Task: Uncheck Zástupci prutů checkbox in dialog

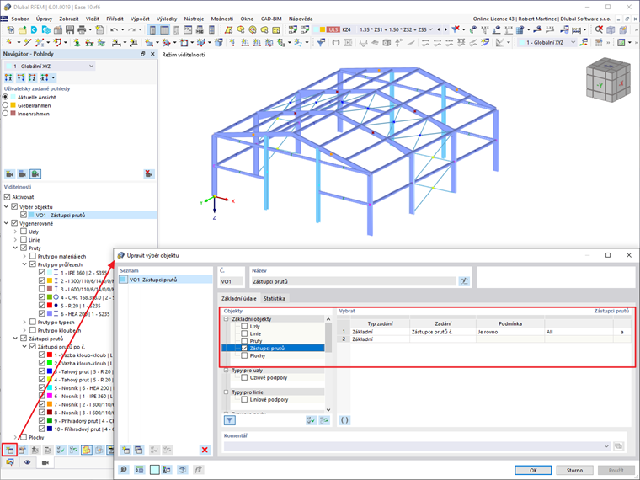Action: 244,348
